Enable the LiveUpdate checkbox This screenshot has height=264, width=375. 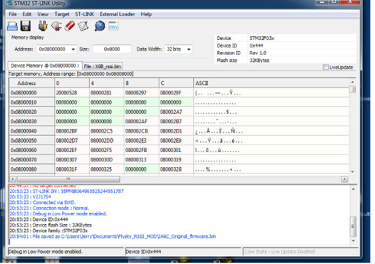[326, 67]
